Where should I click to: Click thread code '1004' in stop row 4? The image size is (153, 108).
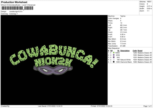tap(135, 60)
